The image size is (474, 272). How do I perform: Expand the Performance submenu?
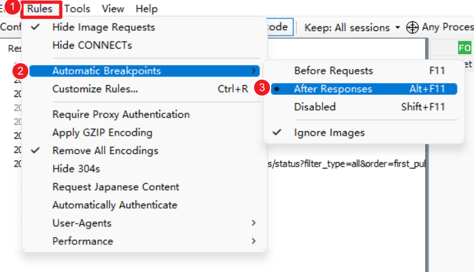[82, 241]
